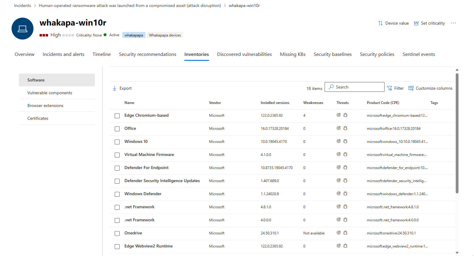Tick the Defender For Endpoint checkbox

click(117, 168)
